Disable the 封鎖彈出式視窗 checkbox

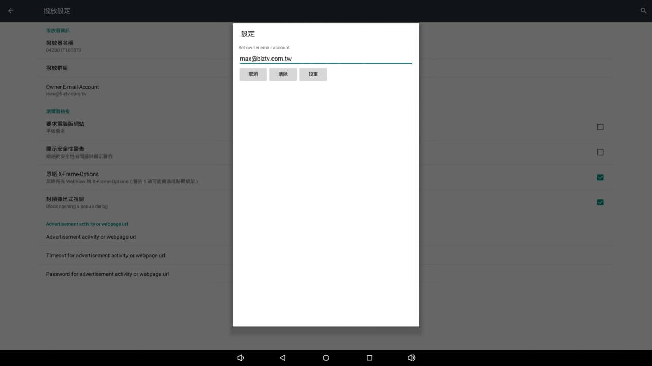(600, 202)
